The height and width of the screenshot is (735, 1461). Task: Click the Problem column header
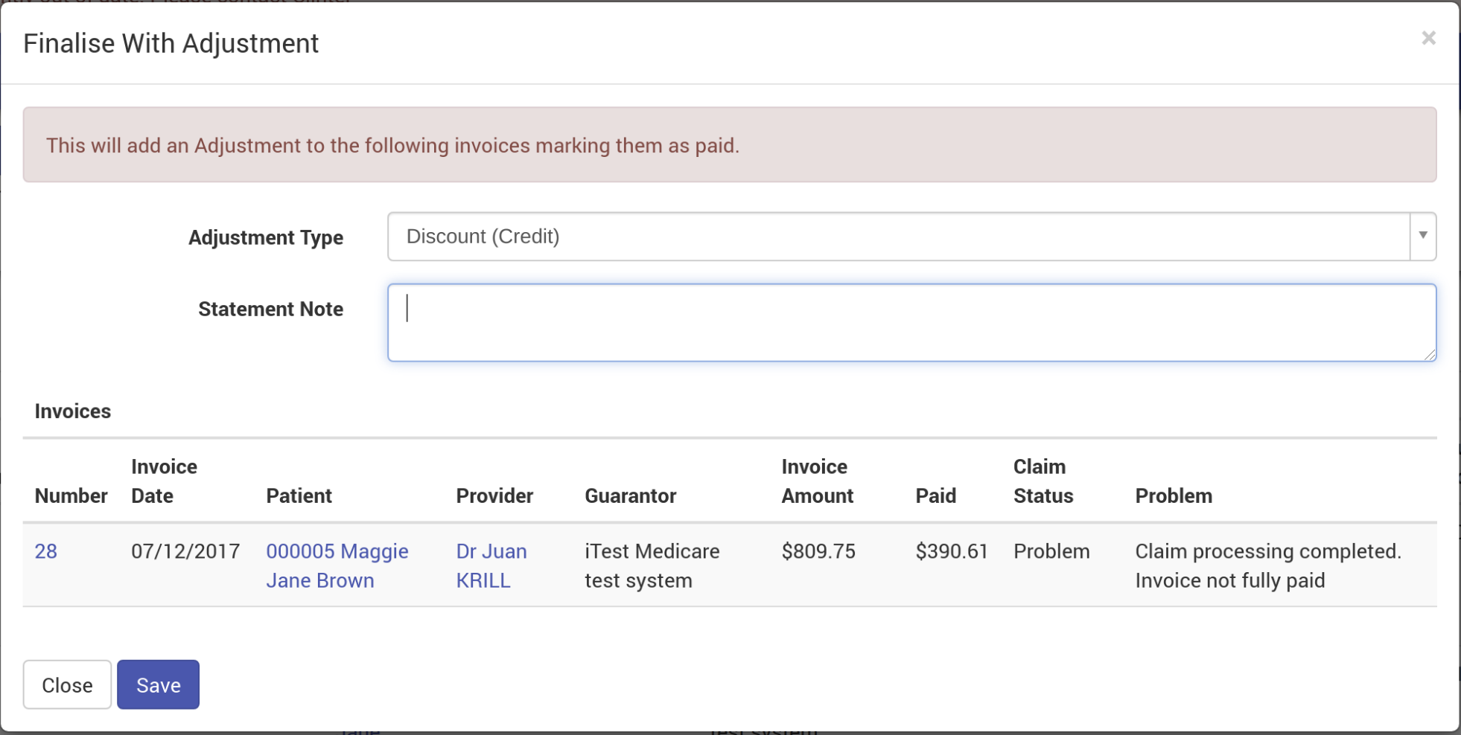tap(1173, 495)
